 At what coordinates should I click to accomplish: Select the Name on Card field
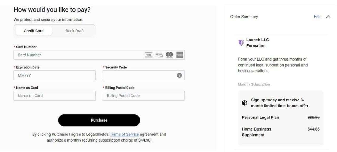(54, 96)
